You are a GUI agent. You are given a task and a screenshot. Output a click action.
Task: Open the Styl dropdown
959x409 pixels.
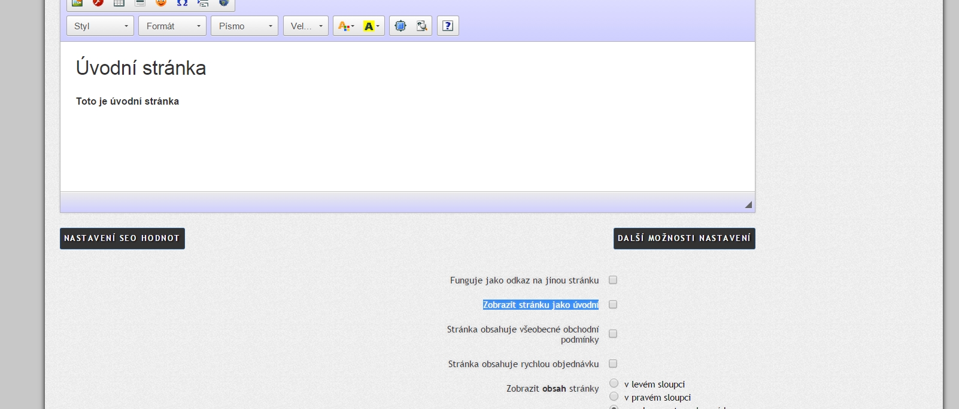click(x=100, y=26)
